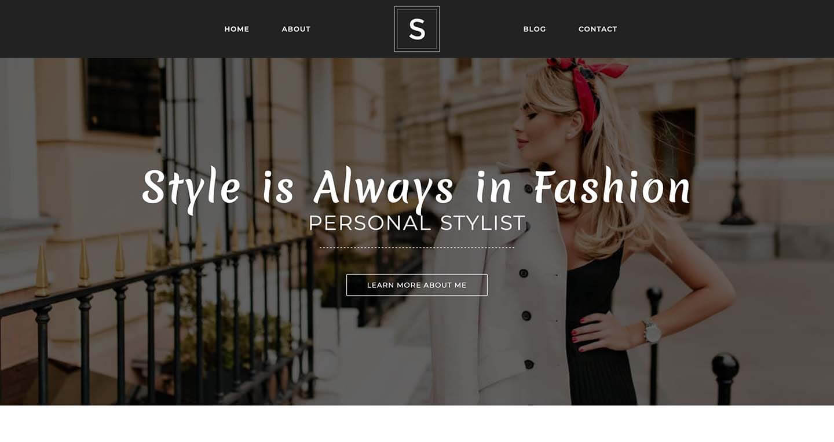Select the LEARN MORE ABOUT ME button
Screen dimensions: 834x442
(x=417, y=285)
